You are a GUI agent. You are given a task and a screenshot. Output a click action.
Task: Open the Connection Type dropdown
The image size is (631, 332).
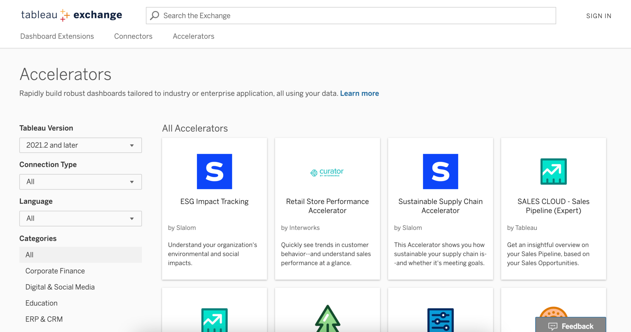point(80,182)
